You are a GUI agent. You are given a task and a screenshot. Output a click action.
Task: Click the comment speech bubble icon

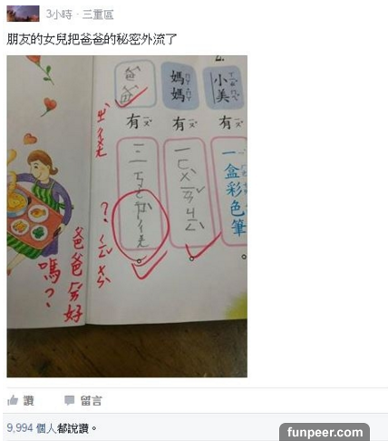(x=69, y=400)
